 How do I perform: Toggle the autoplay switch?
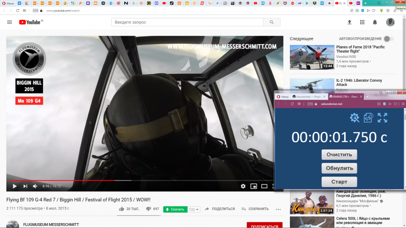point(389,39)
